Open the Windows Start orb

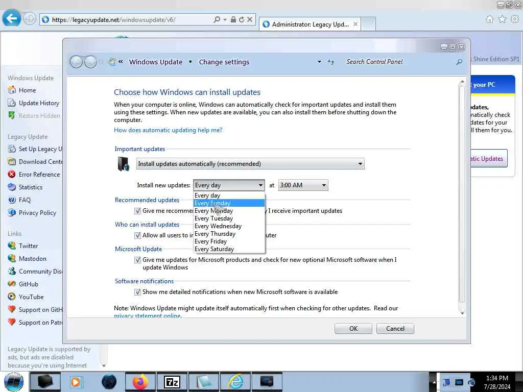coord(14,382)
